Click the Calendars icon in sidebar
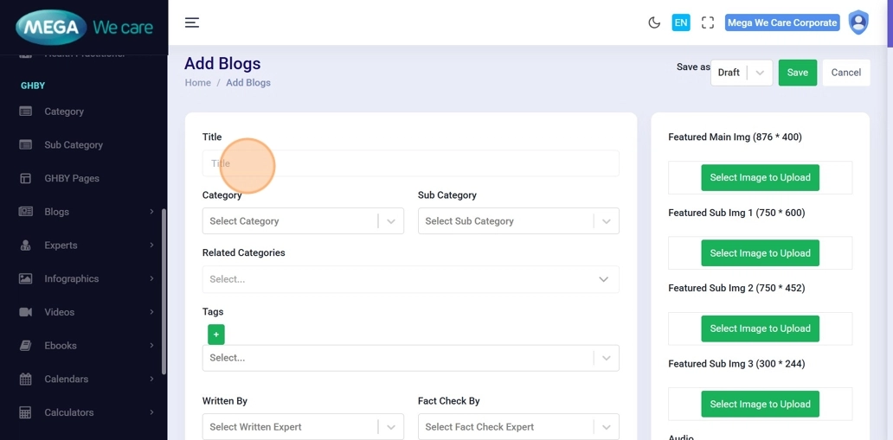 click(x=26, y=379)
